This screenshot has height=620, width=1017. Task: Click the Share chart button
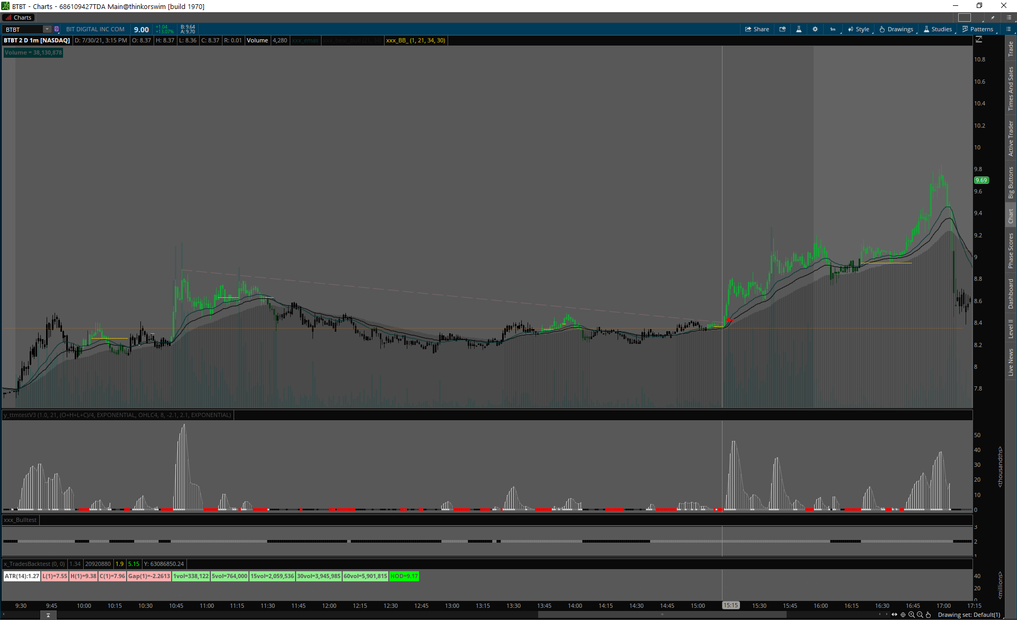pyautogui.click(x=757, y=29)
